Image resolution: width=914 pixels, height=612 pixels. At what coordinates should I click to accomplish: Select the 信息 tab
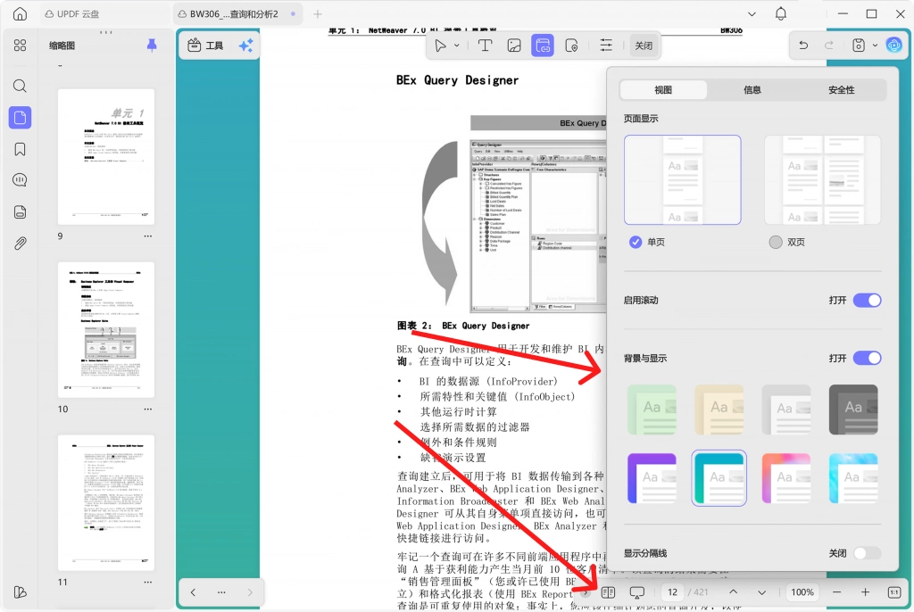(x=752, y=90)
